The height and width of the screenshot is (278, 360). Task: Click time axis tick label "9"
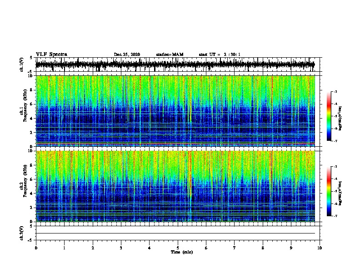(x=291, y=248)
